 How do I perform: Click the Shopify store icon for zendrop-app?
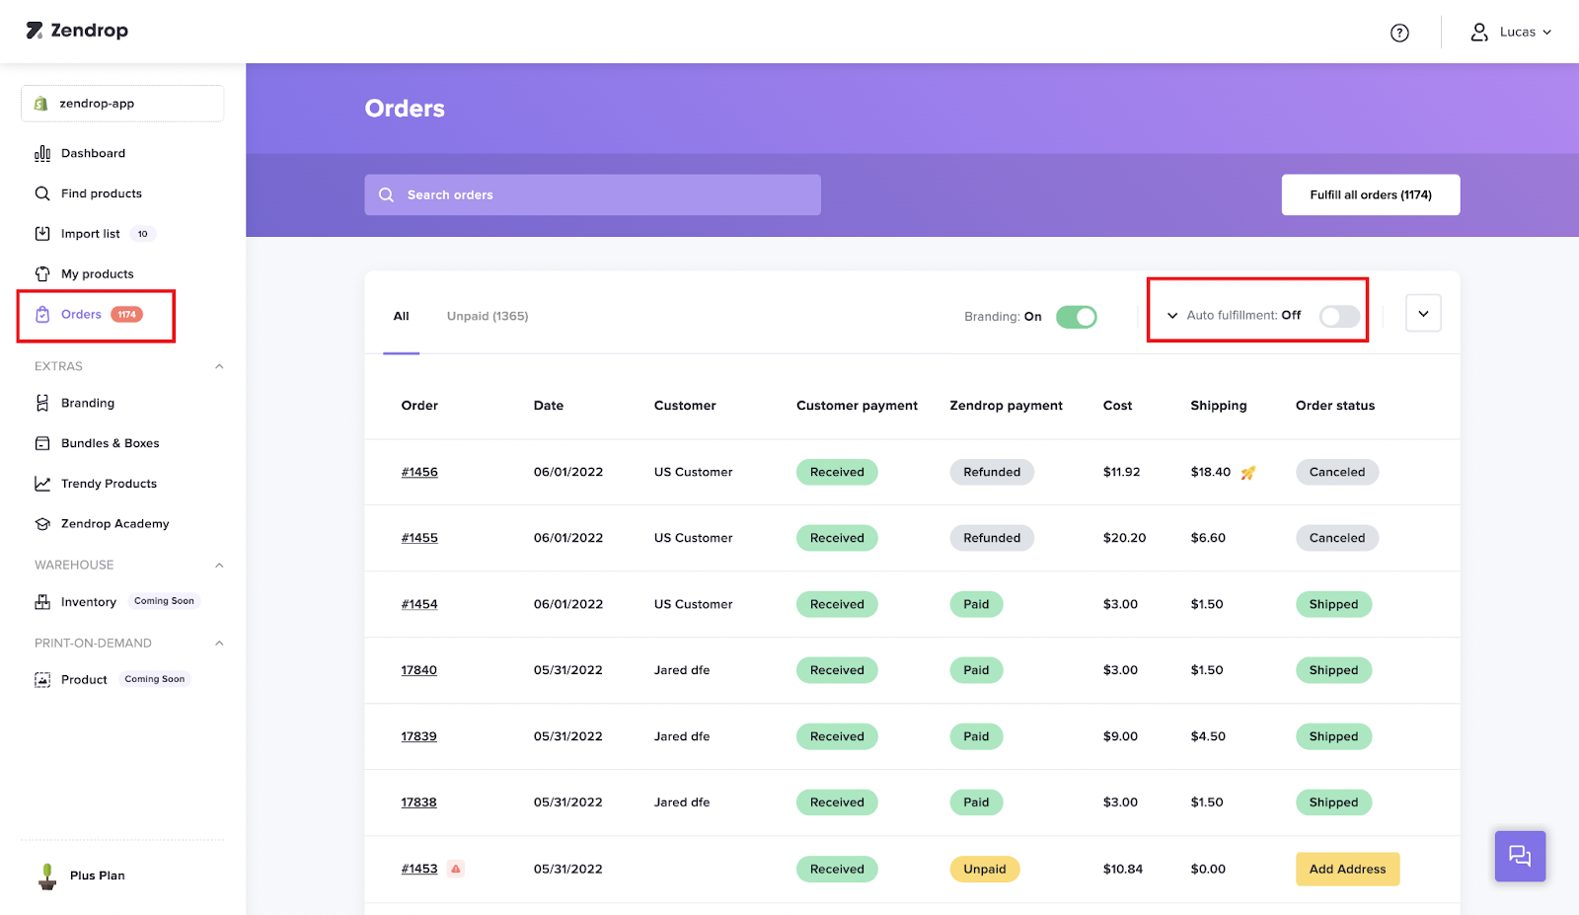(x=41, y=104)
